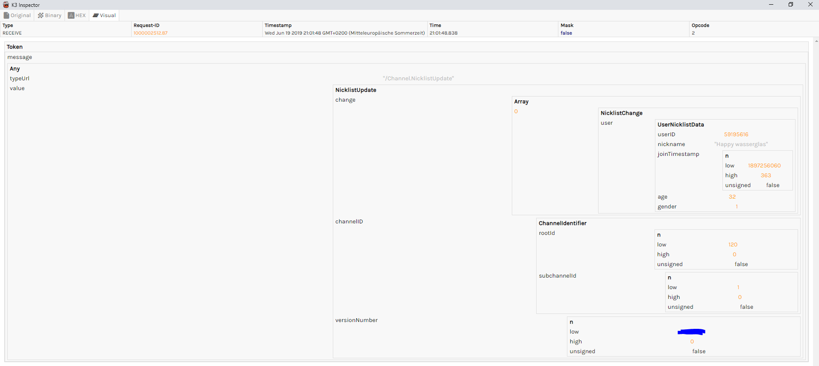Close the K3 Inspector window
The height and width of the screenshot is (366, 819).
[x=810, y=5]
